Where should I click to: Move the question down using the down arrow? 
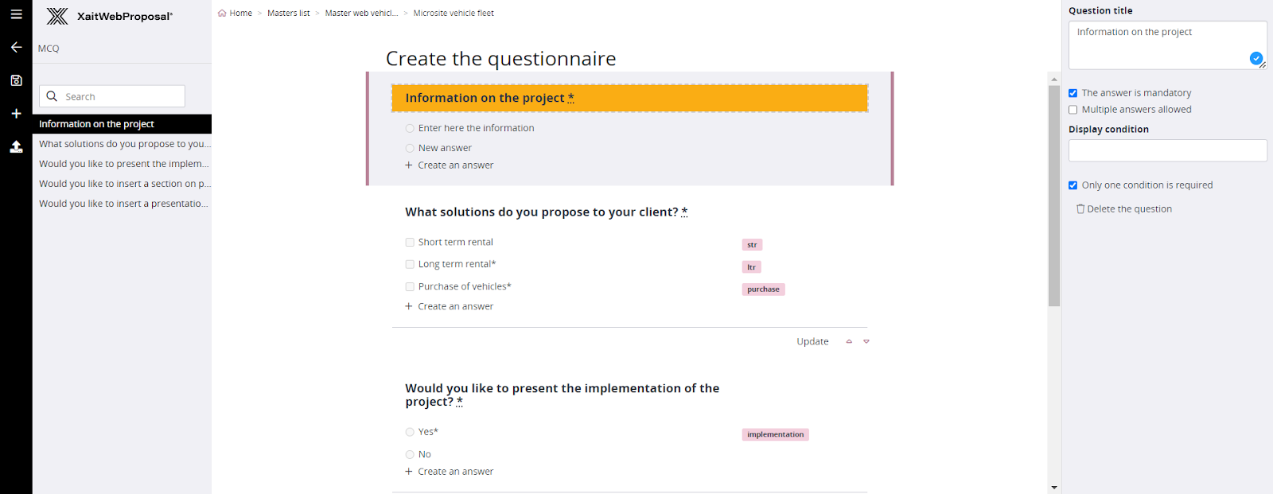pyautogui.click(x=866, y=340)
